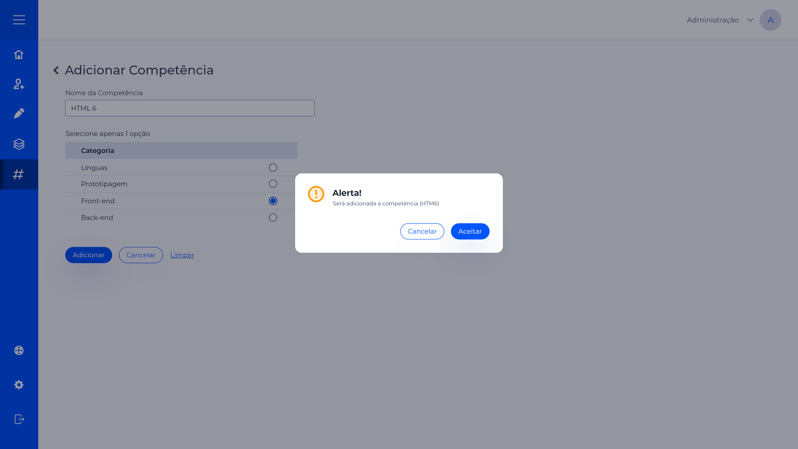Image resolution: width=798 pixels, height=449 pixels.
Task: Click the hashtag competências sidebar icon
Action: [19, 174]
